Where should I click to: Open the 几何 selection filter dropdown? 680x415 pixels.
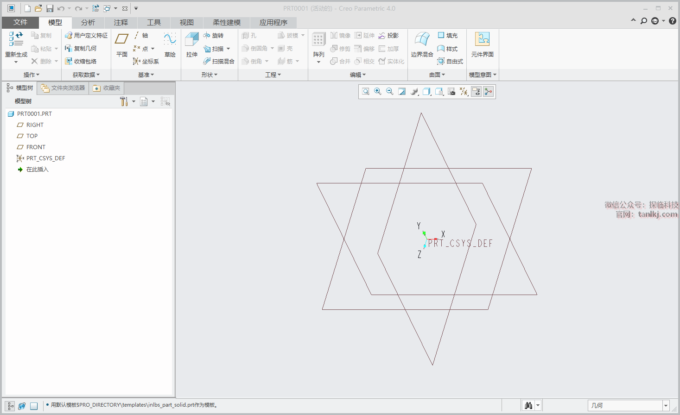click(x=666, y=406)
